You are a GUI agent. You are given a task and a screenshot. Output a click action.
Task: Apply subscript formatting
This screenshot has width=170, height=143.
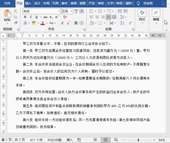tap(51, 17)
